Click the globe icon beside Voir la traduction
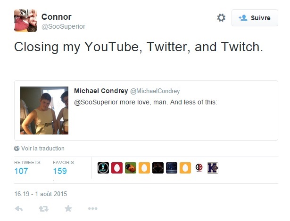 pos(17,149)
